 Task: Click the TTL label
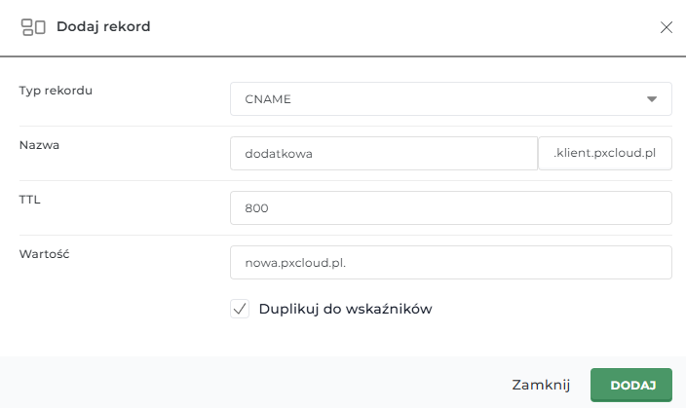tap(30, 200)
